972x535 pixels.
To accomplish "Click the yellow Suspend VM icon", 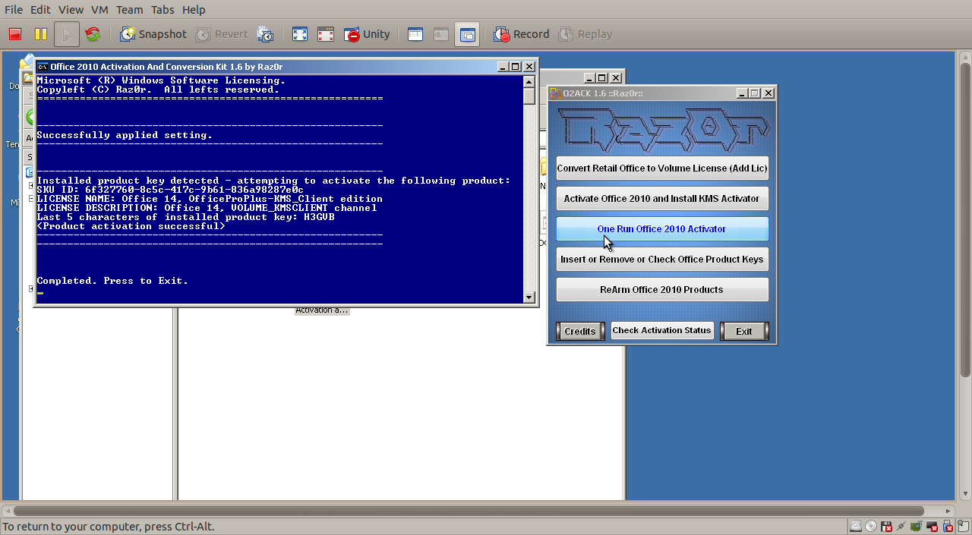I will 40,34.
